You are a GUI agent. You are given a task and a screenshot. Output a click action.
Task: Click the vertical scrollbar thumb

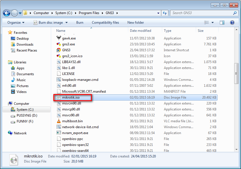pyautogui.click(x=236, y=74)
